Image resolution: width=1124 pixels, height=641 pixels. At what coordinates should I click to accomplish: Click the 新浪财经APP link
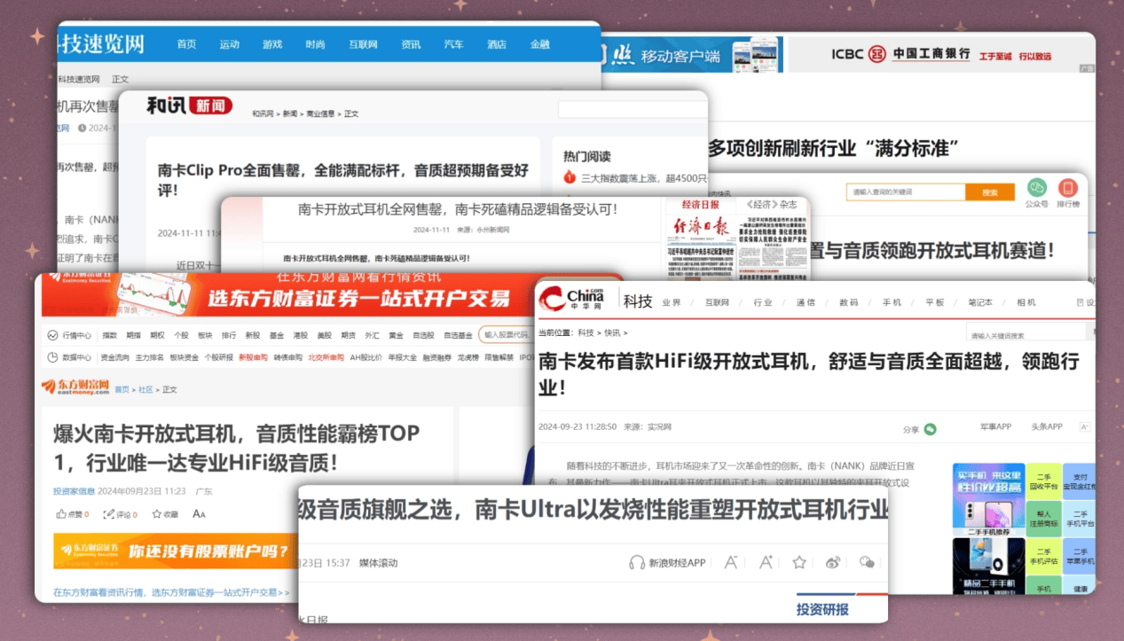coord(677,562)
